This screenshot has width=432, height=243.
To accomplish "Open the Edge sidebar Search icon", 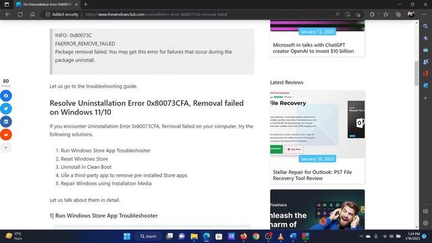I will click(x=426, y=26).
